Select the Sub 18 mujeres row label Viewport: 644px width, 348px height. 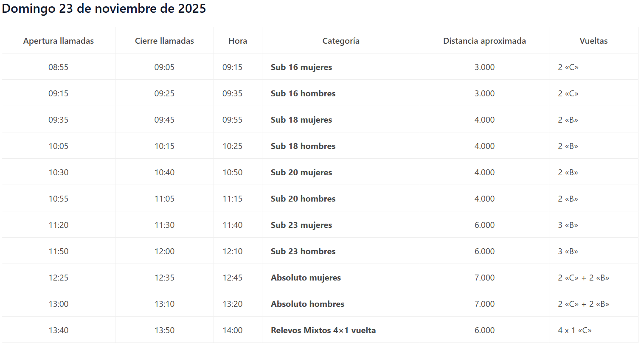[301, 120]
